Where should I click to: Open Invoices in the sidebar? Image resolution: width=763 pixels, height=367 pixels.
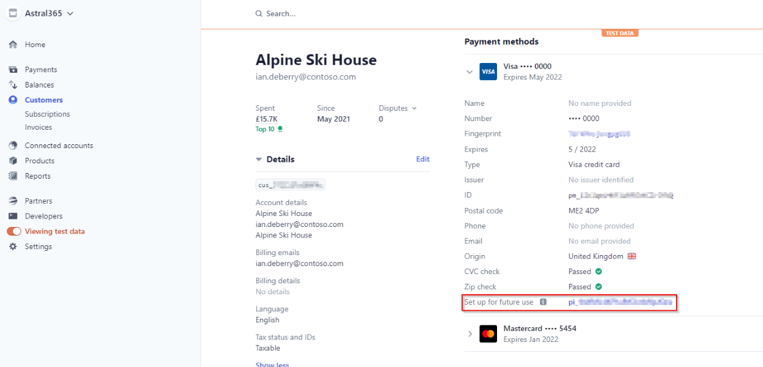pyautogui.click(x=38, y=127)
